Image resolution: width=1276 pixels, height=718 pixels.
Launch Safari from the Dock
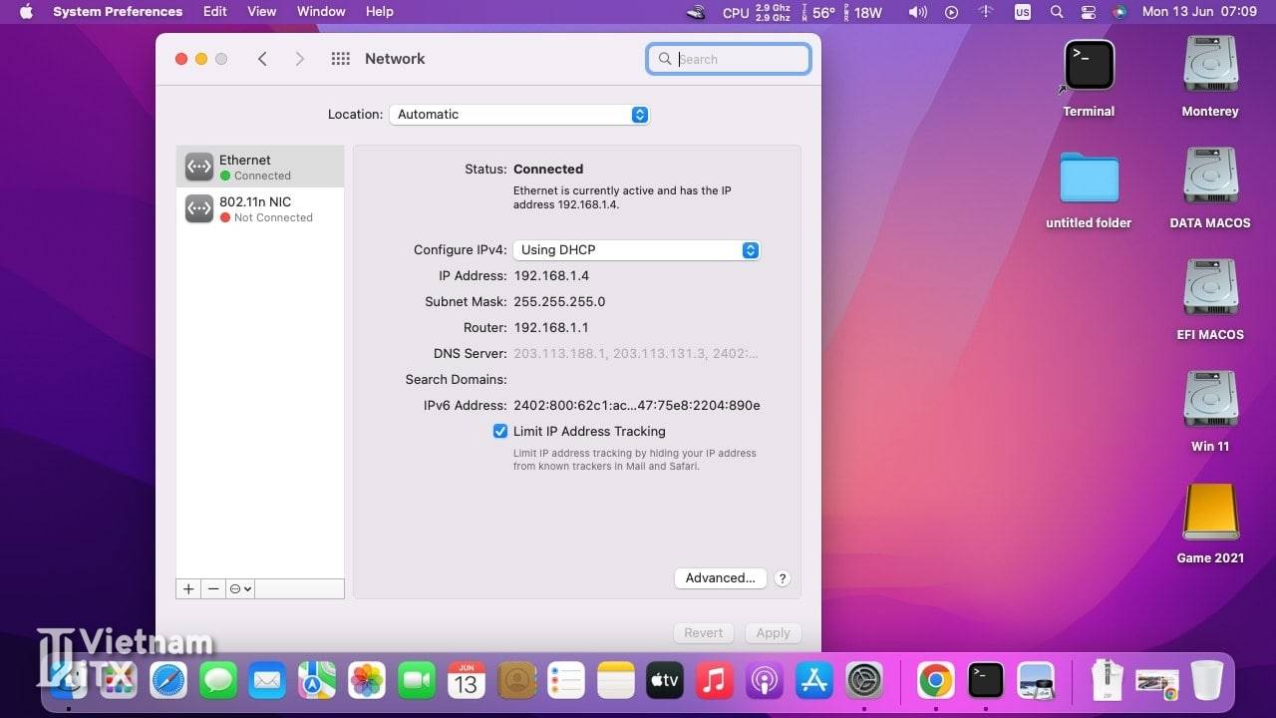click(168, 681)
